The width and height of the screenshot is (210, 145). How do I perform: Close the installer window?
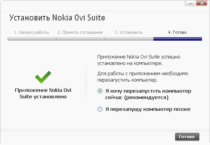[202, 3]
